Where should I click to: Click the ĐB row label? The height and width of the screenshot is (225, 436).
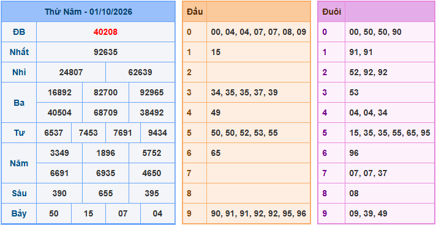click(x=19, y=32)
